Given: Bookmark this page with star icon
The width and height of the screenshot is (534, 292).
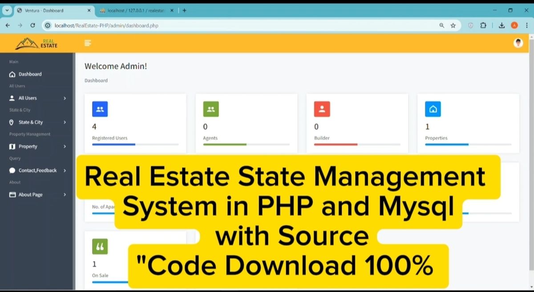Looking at the screenshot, I should tap(453, 26).
